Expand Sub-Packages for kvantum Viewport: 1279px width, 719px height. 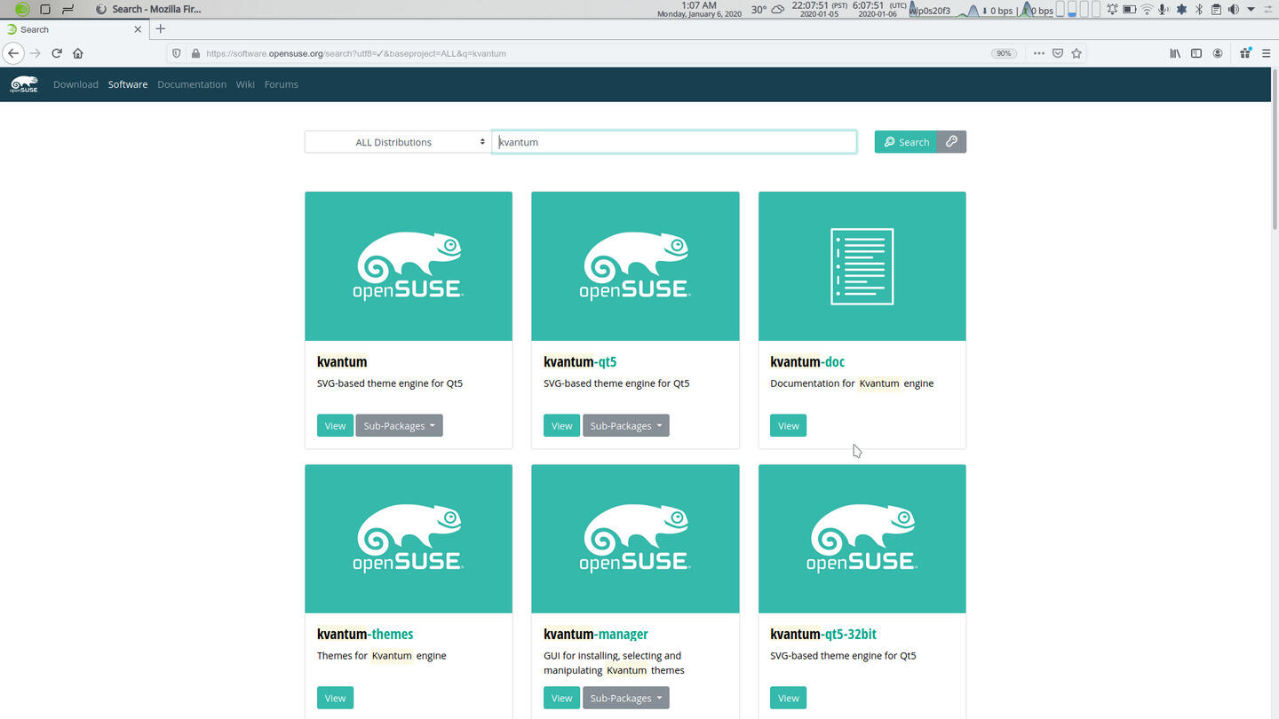[399, 426]
